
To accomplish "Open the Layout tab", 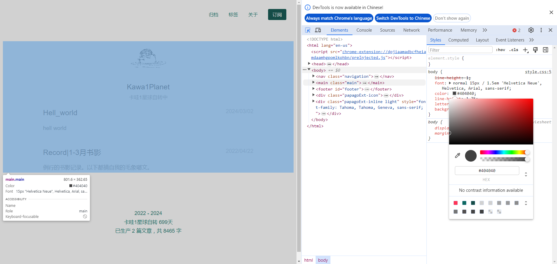I will tap(482, 40).
